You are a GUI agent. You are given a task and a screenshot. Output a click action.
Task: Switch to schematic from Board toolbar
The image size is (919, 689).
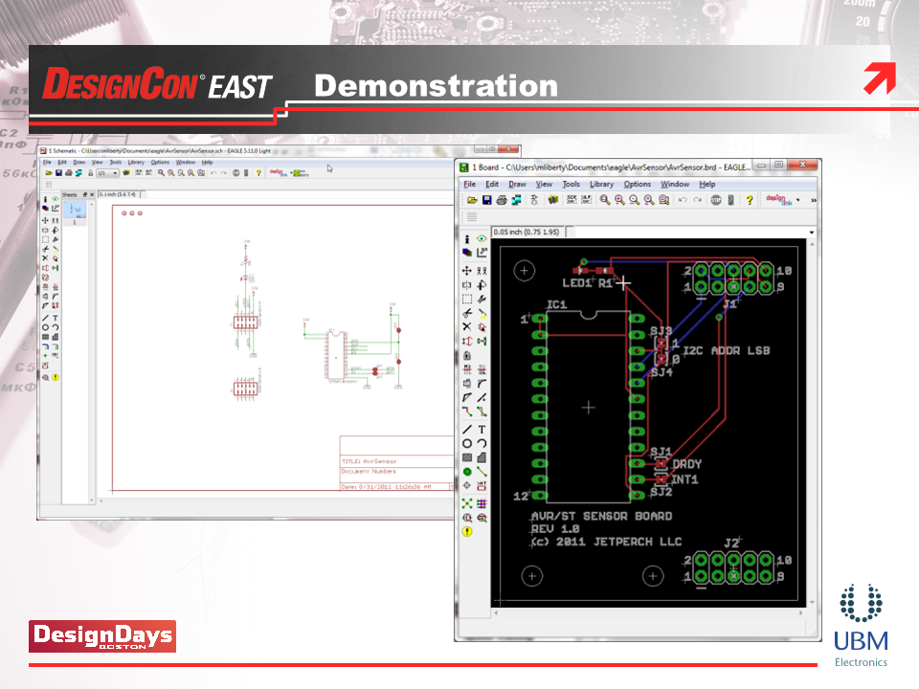(534, 200)
